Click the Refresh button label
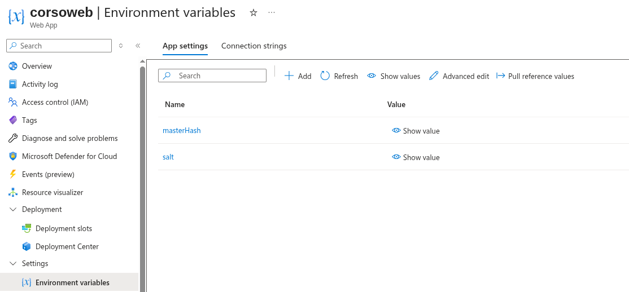The image size is (629, 292). 346,76
